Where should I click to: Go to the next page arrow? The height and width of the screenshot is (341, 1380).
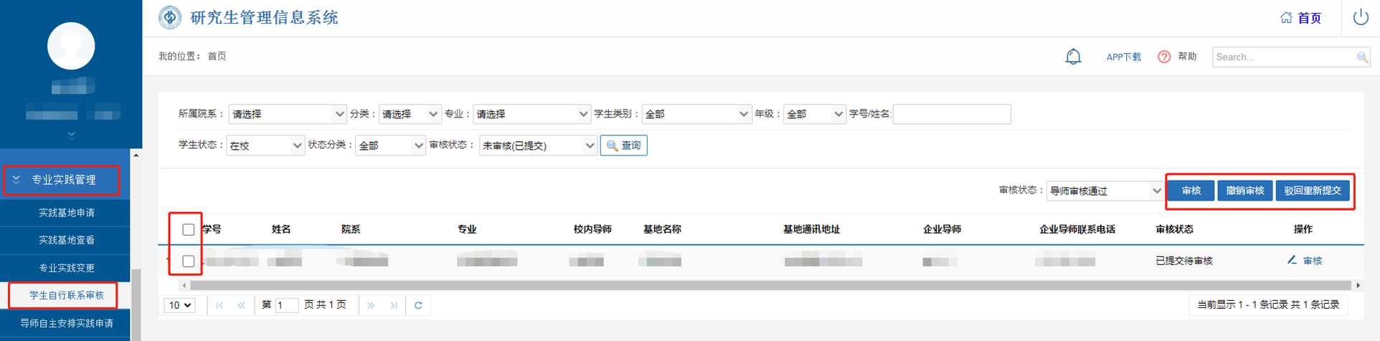coord(371,305)
